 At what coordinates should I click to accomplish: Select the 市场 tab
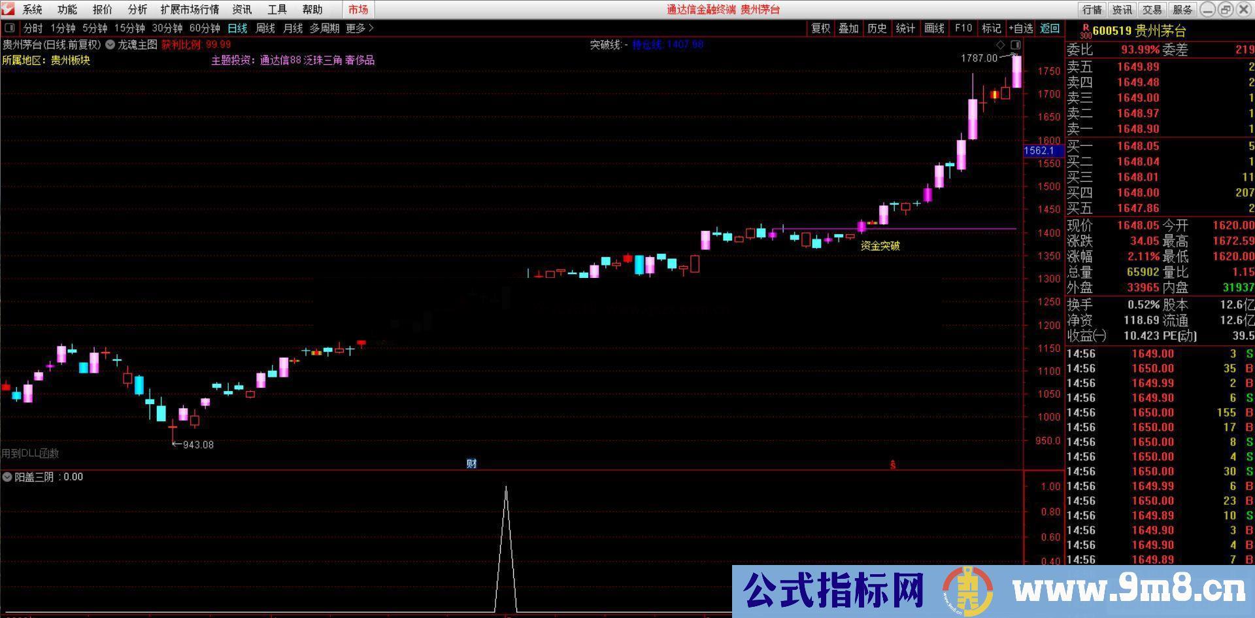point(358,9)
